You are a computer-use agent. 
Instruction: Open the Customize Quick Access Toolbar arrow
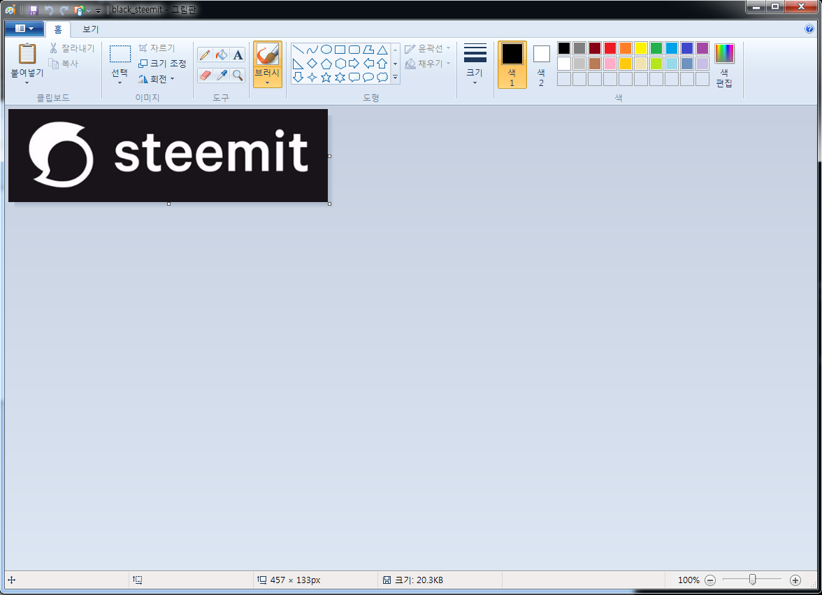[x=98, y=10]
